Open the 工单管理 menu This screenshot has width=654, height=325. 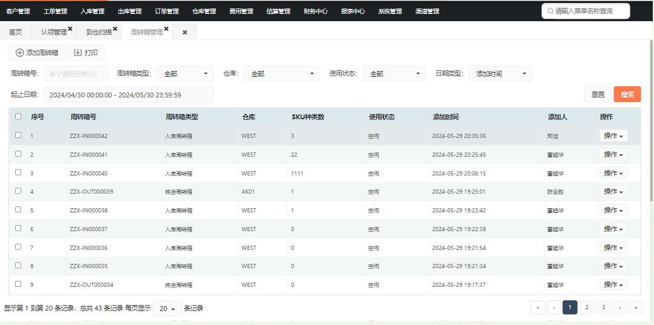click(55, 11)
